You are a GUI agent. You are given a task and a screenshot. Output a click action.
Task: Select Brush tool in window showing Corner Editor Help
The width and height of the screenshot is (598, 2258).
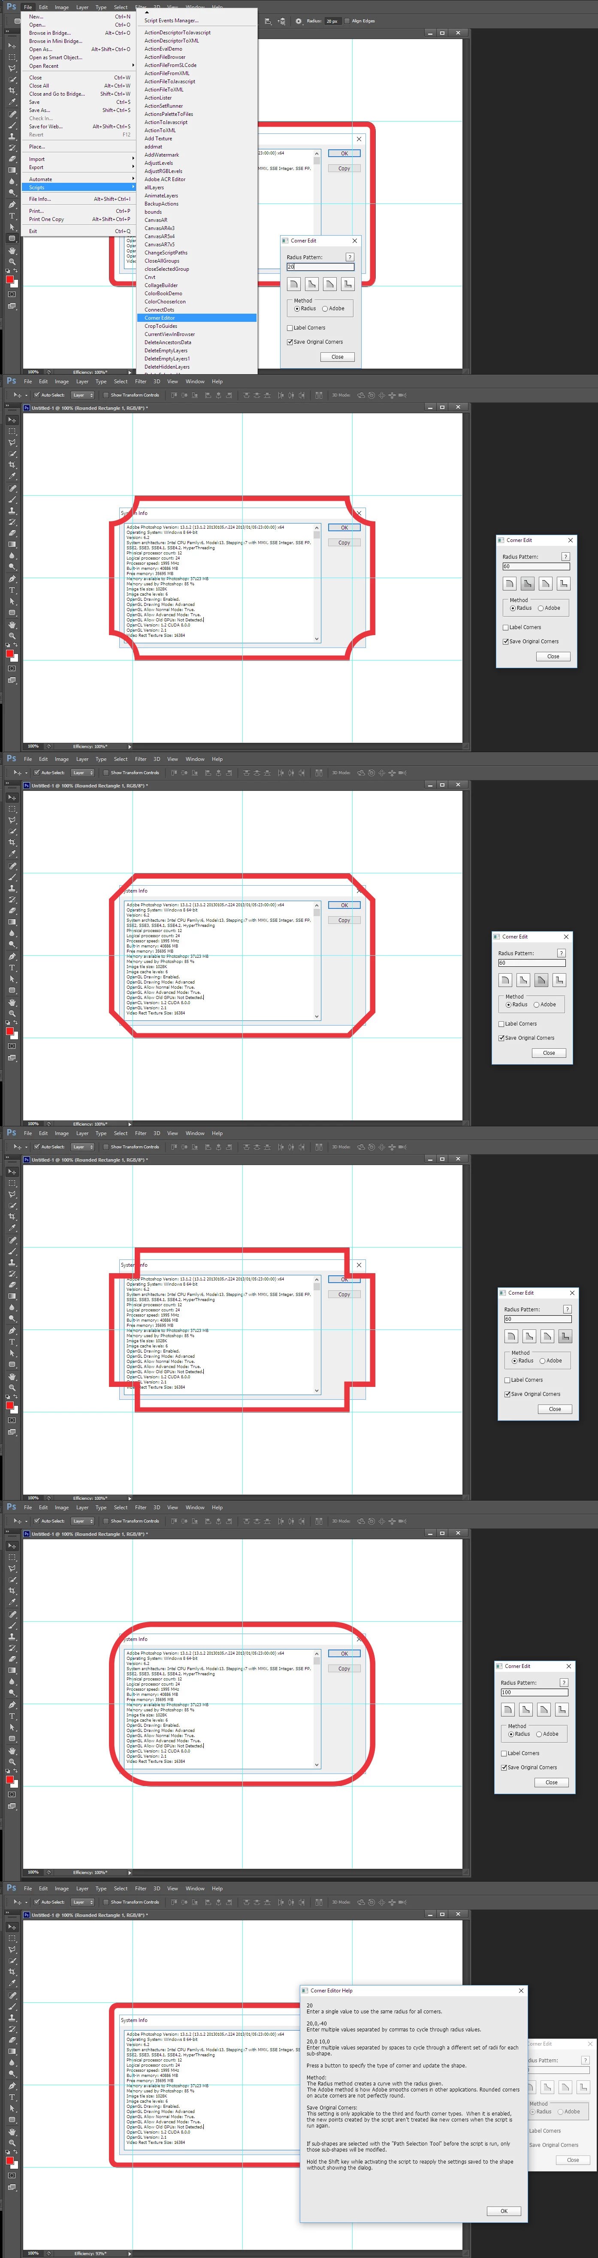(x=12, y=2007)
